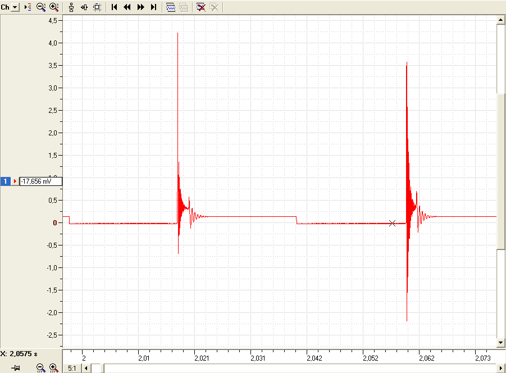The height and width of the screenshot is (373, 506).
Task: Step forward with the fast-forward button
Action: (x=140, y=7)
